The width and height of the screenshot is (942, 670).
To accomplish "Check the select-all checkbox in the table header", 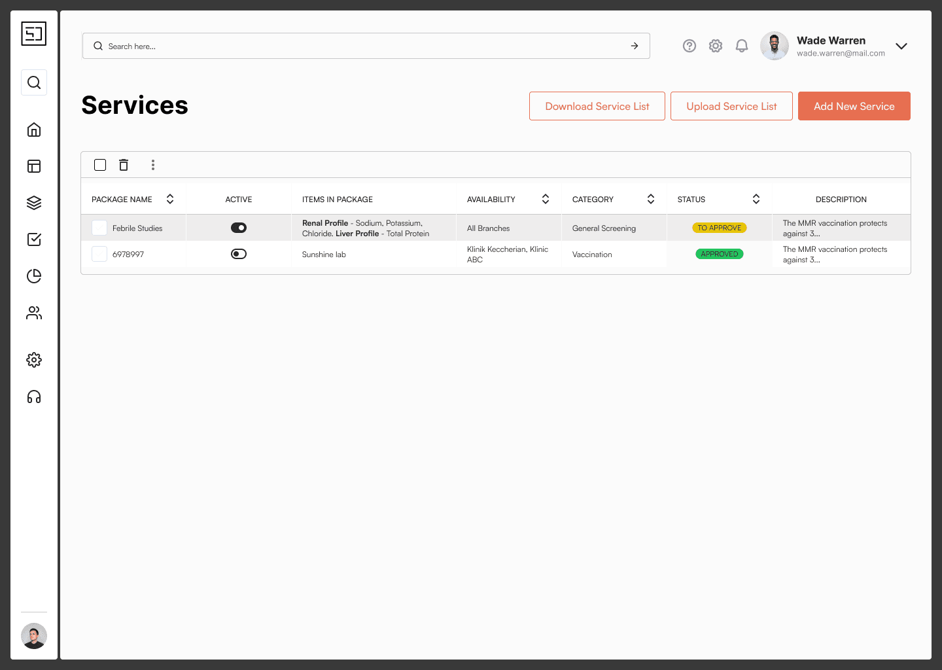I will click(99, 164).
